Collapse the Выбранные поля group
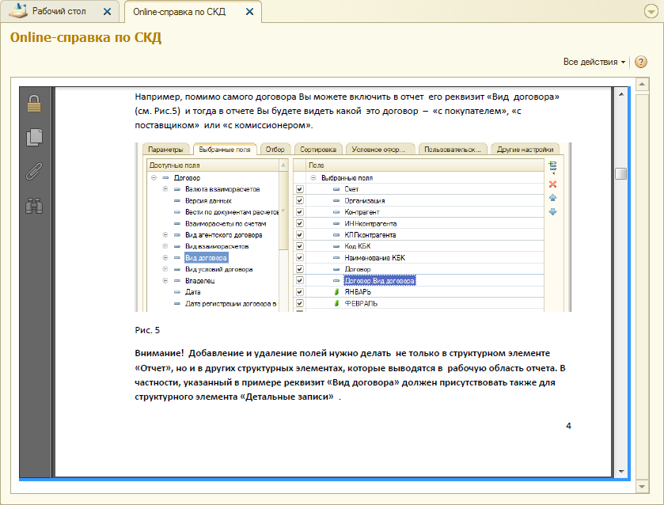The width and height of the screenshot is (664, 505). [x=313, y=178]
